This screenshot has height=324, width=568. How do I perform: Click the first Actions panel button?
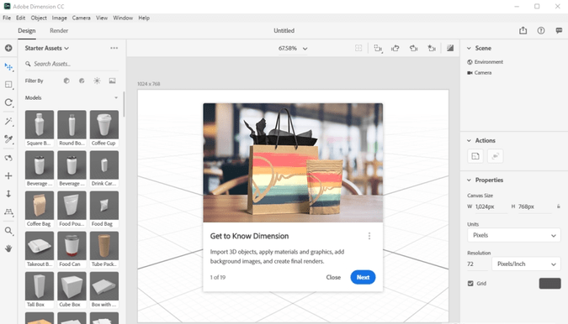coord(475,156)
